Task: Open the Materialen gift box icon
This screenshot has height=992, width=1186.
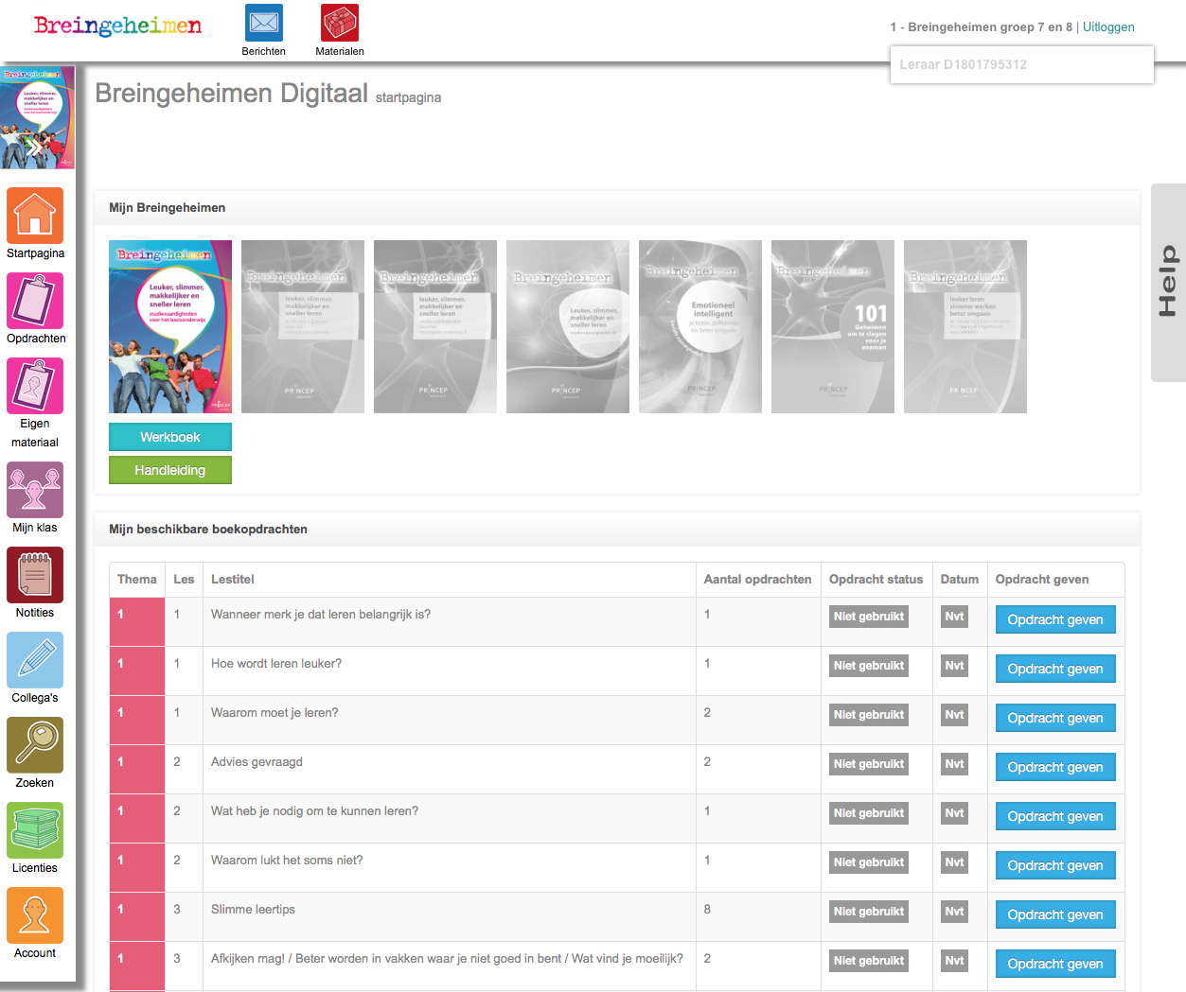Action: tap(340, 23)
